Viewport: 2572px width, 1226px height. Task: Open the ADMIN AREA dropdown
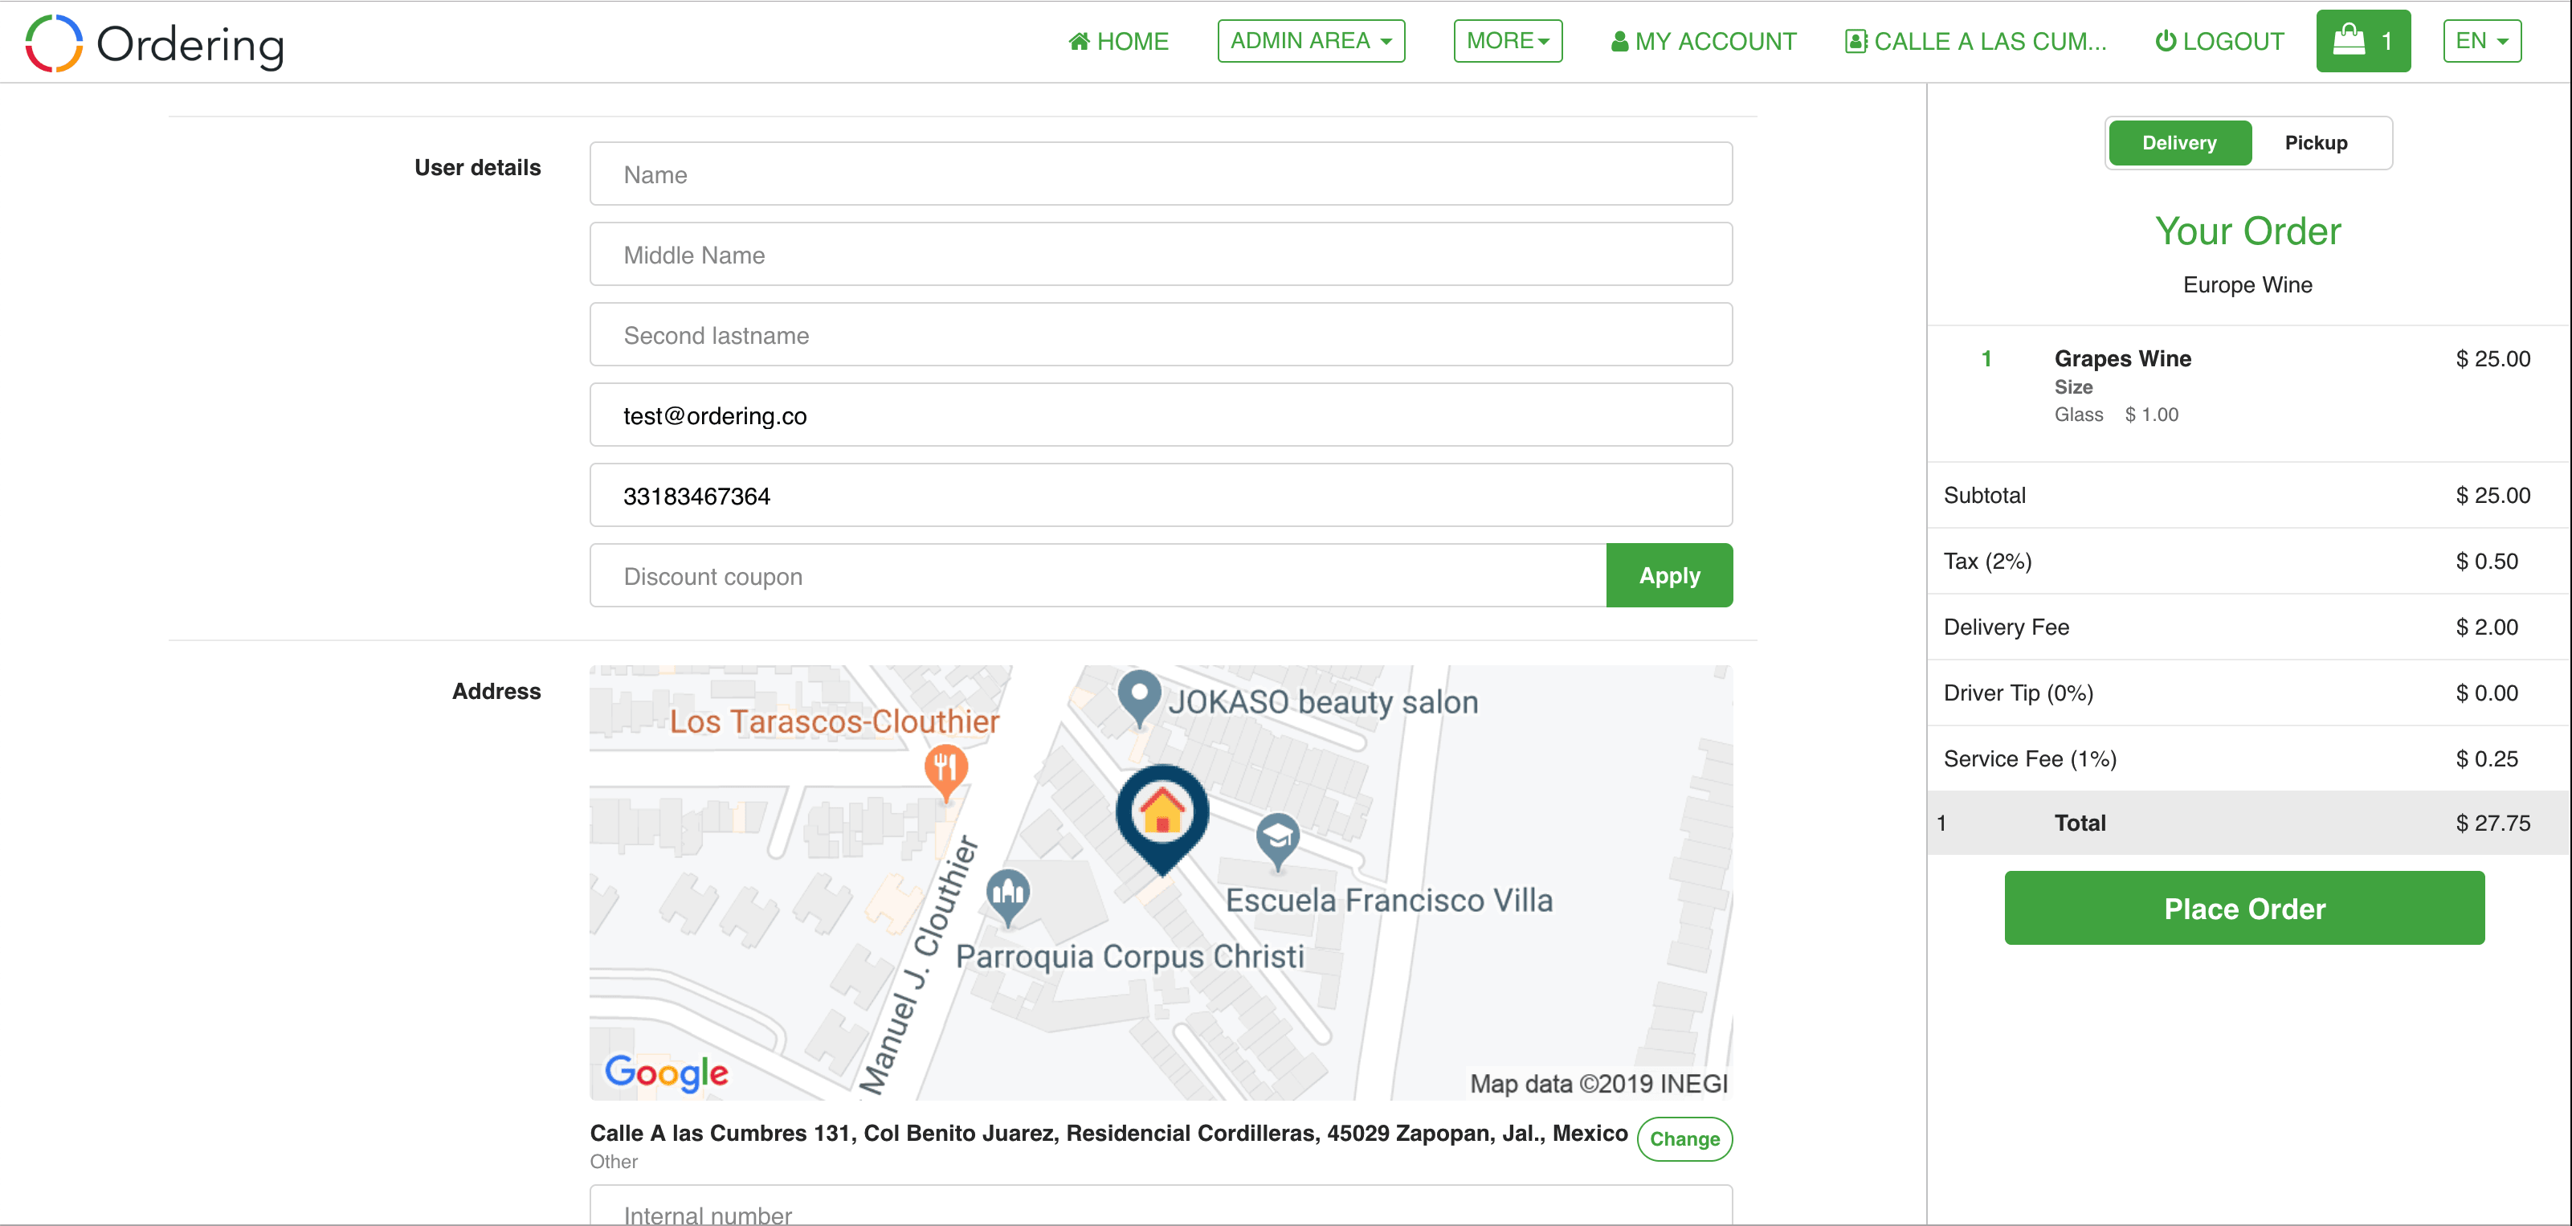(x=1310, y=41)
